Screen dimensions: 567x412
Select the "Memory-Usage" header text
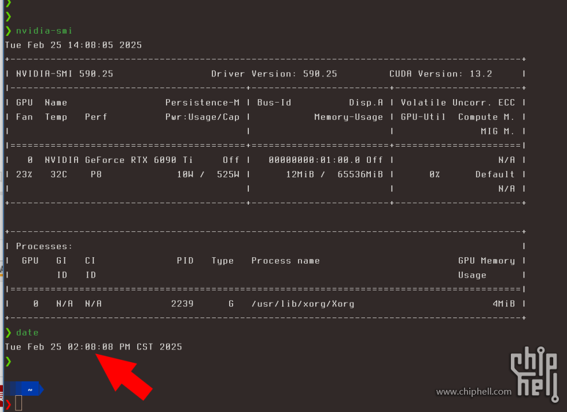pos(348,117)
